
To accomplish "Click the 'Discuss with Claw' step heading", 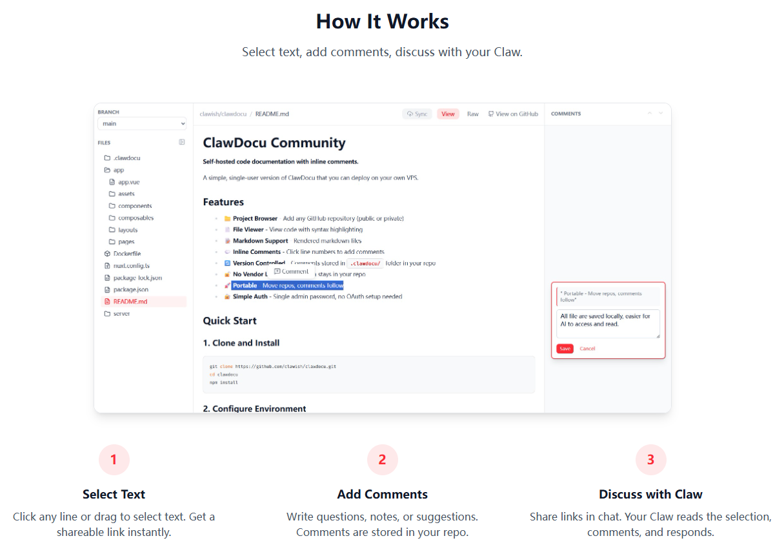I will 650,495.
